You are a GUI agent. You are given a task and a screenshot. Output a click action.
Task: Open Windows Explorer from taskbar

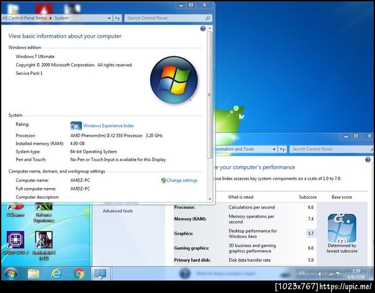click(x=34, y=274)
